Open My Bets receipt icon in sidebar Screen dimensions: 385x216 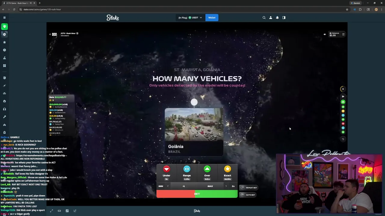tap(5, 66)
